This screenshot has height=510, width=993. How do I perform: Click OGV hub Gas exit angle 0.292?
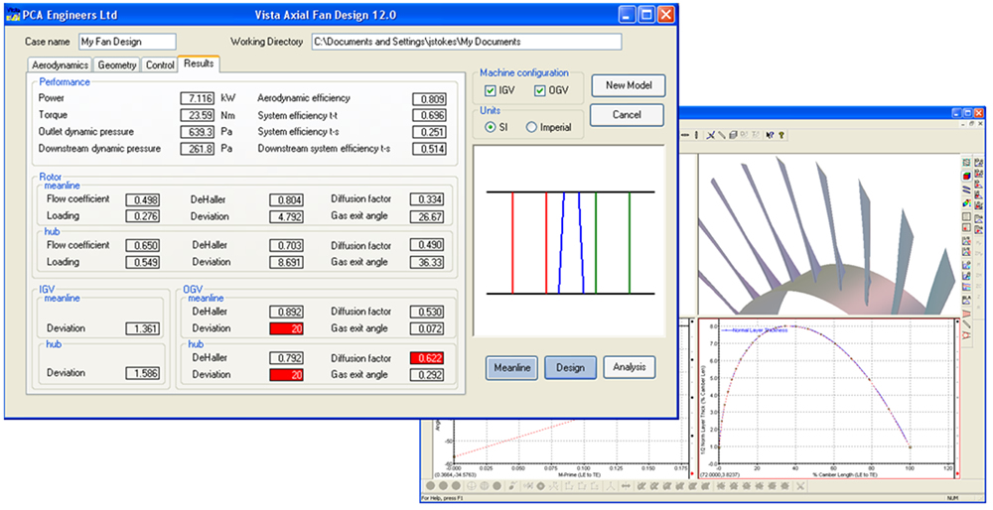click(427, 375)
